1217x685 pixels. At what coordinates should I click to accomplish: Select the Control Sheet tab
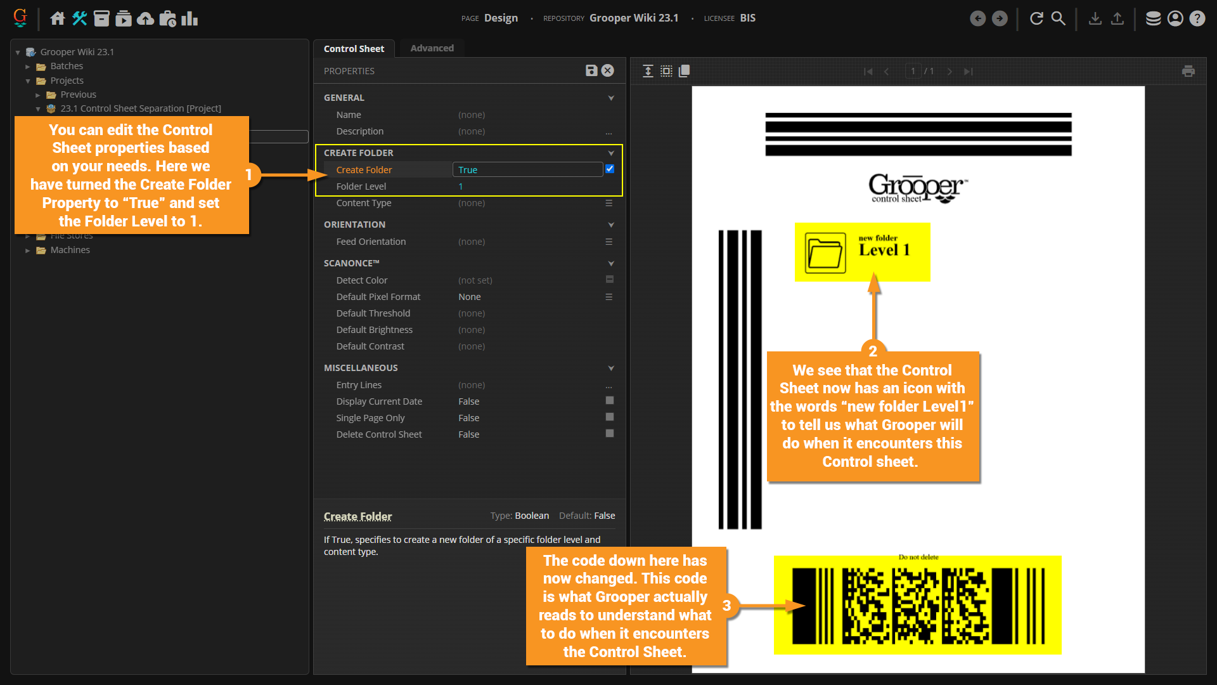click(x=354, y=49)
